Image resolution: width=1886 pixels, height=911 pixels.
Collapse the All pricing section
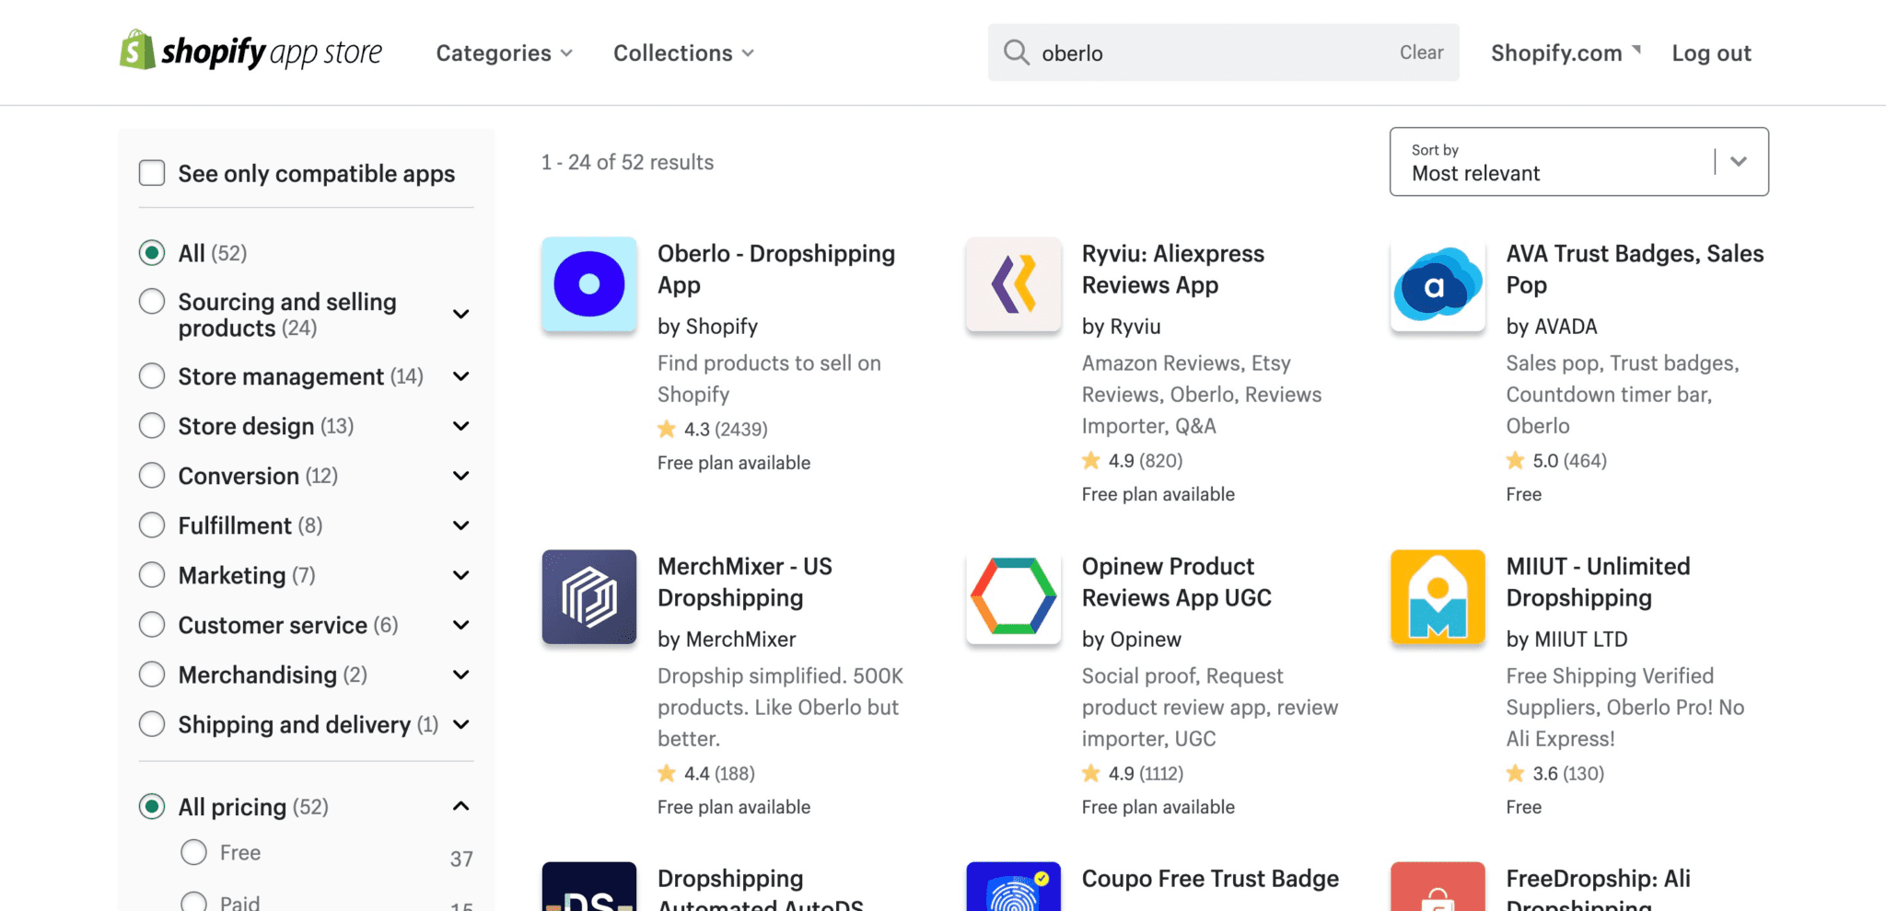pyautogui.click(x=460, y=805)
